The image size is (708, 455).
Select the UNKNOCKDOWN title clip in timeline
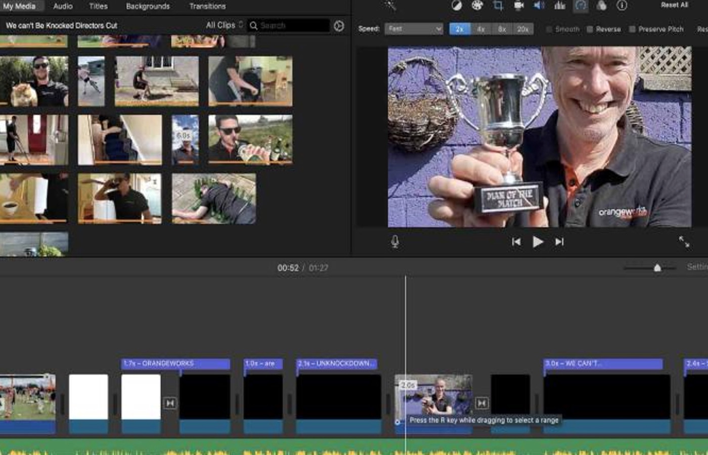click(x=336, y=363)
